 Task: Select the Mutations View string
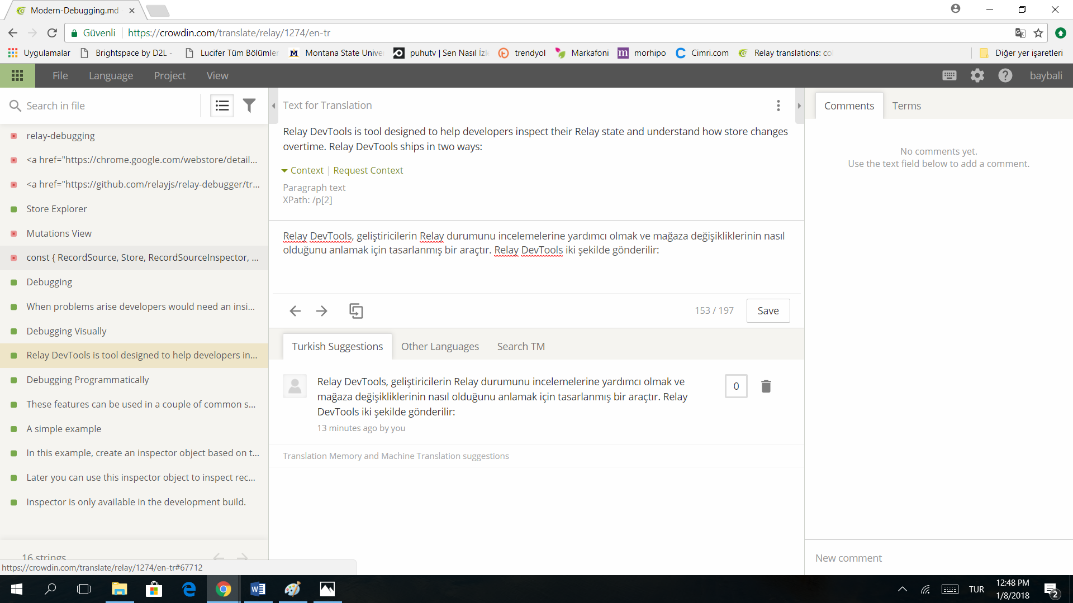pyautogui.click(x=134, y=233)
